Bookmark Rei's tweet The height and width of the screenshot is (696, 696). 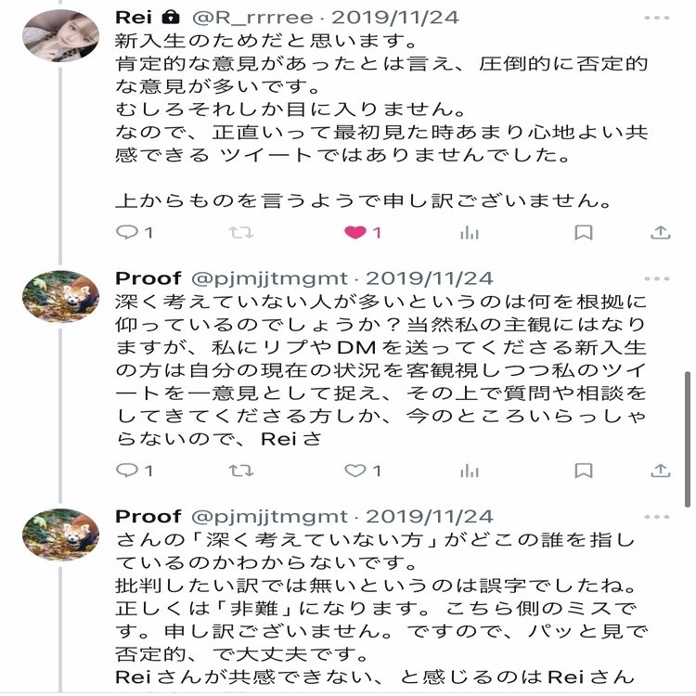pyautogui.click(x=583, y=233)
